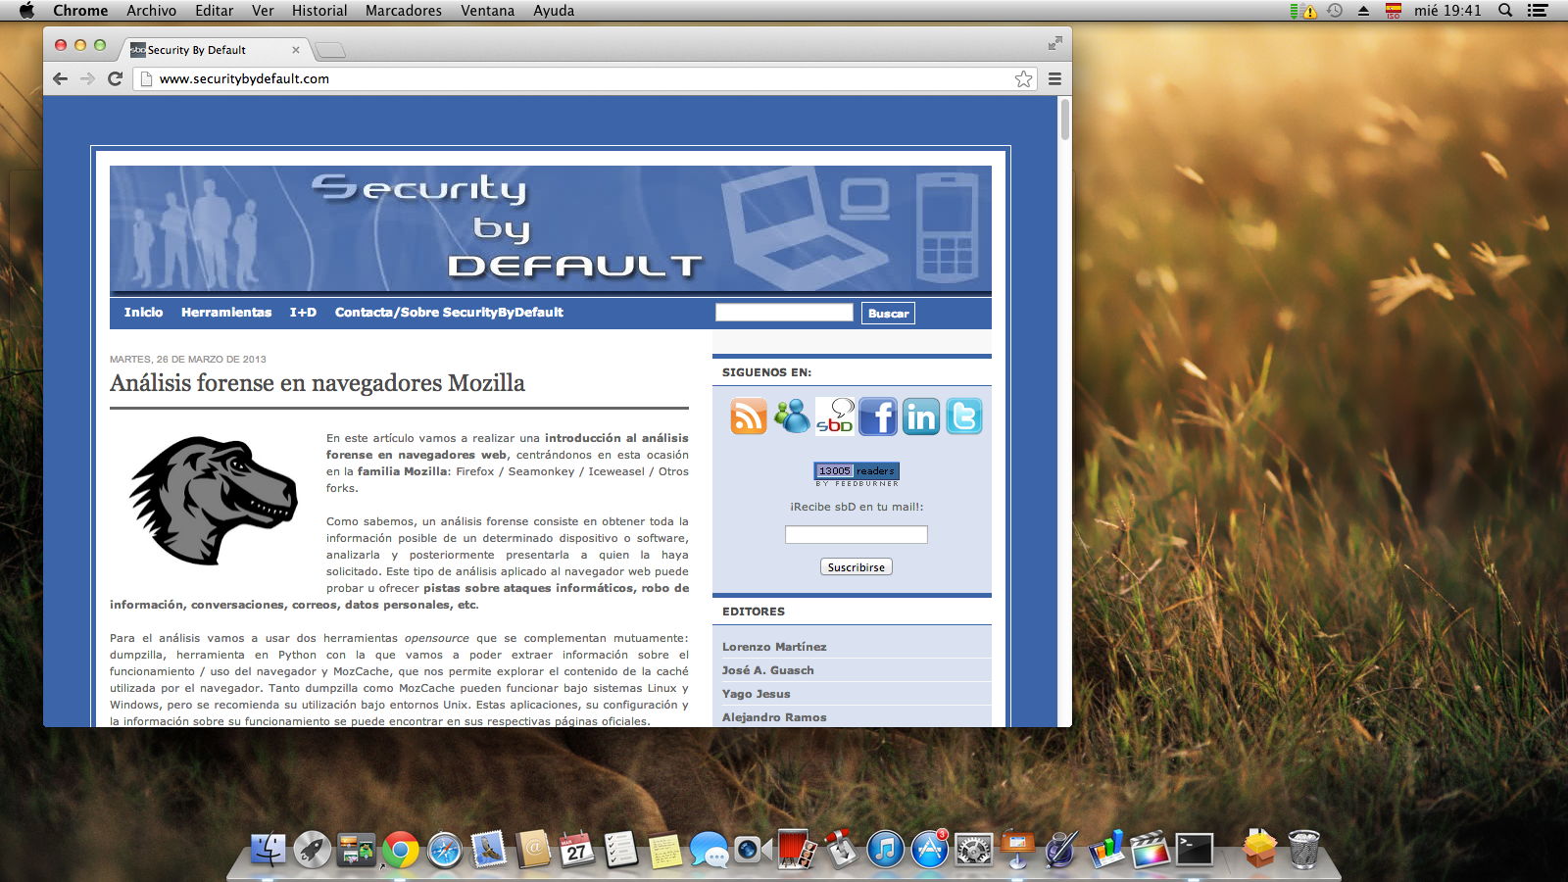Open the Ventana menu

click(x=488, y=11)
